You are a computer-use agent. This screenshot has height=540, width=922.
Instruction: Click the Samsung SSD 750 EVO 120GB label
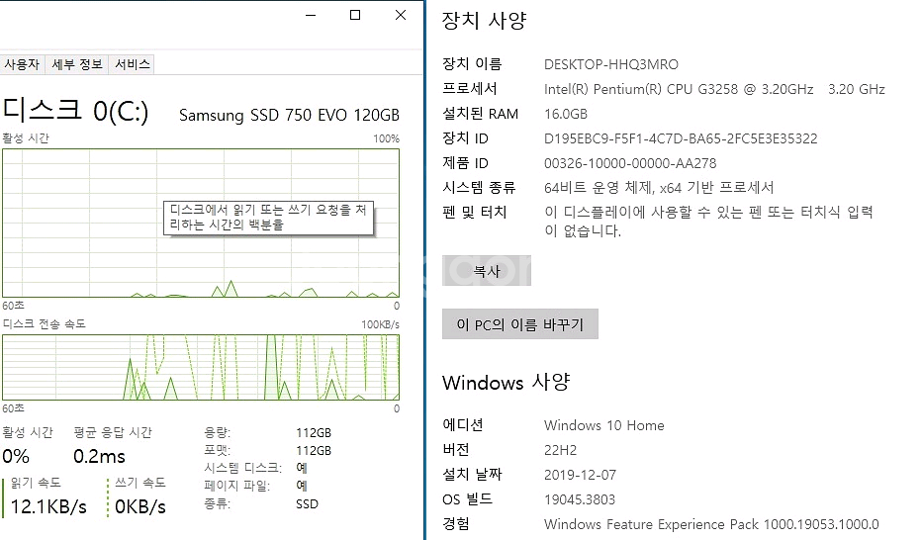point(289,115)
